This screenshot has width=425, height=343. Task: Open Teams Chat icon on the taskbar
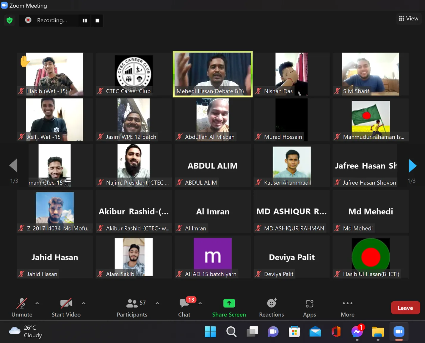pos(273,332)
